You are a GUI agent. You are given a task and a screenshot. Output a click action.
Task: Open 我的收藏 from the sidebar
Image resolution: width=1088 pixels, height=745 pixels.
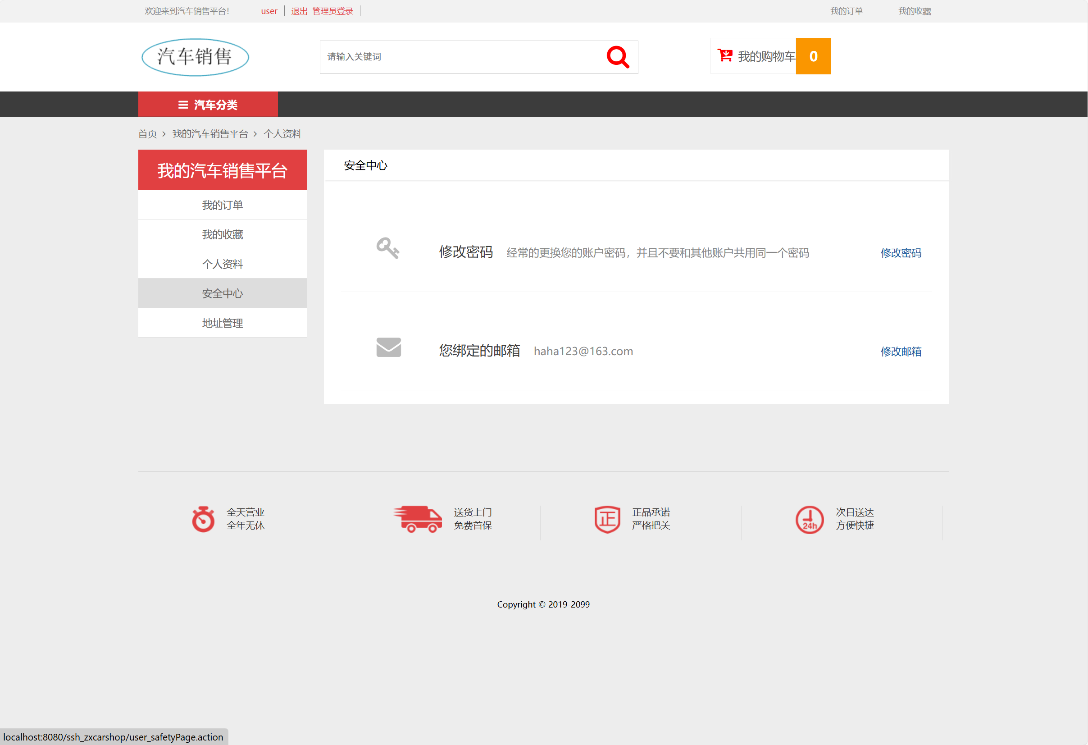coord(222,234)
